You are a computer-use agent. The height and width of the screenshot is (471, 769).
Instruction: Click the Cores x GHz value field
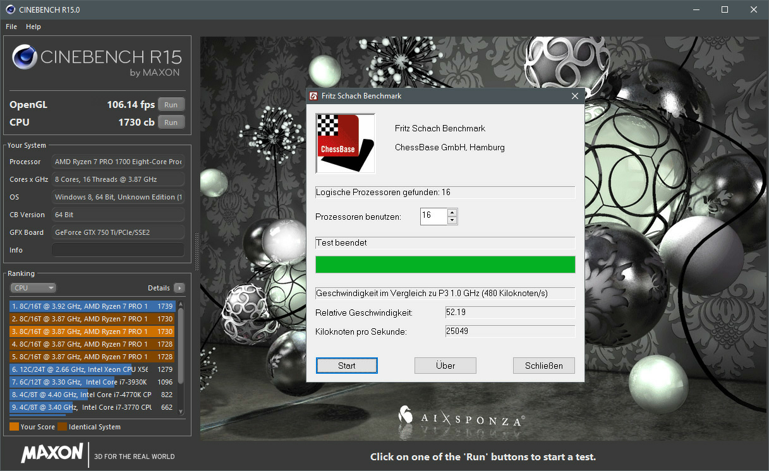tap(118, 179)
